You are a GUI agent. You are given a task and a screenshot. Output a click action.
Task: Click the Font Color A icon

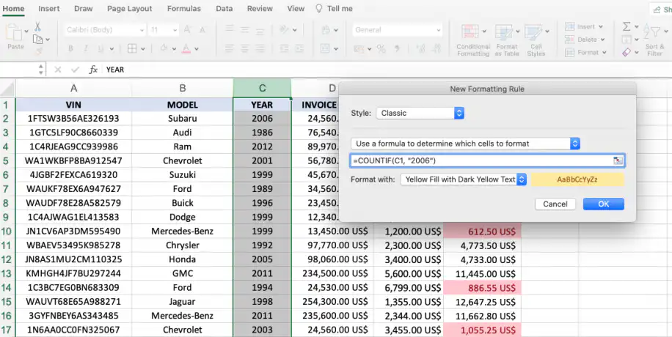pos(186,48)
